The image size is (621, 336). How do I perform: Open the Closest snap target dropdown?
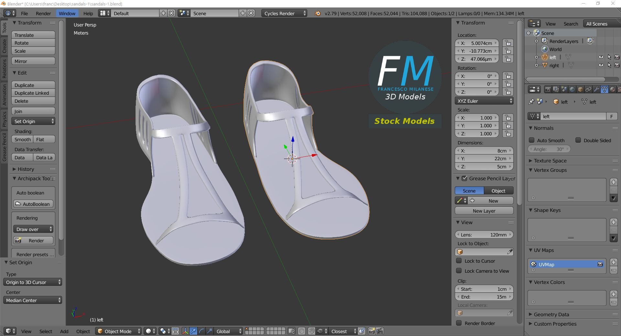coord(343,331)
